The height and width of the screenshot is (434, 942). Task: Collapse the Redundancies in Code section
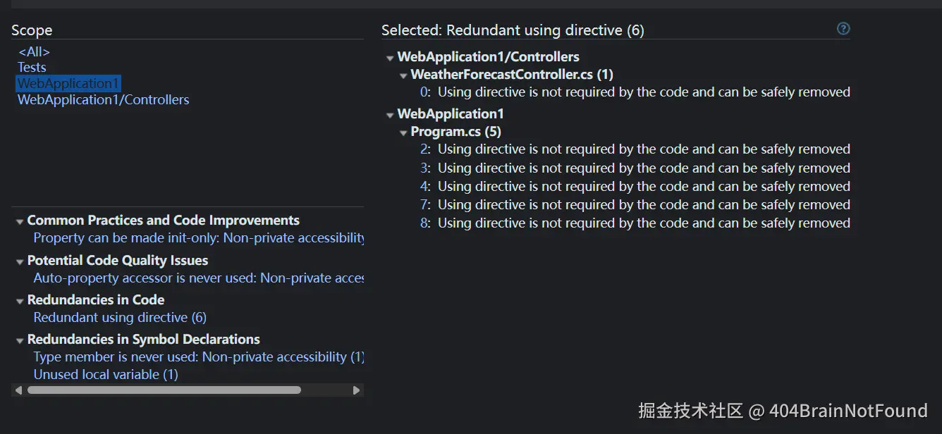pos(20,301)
